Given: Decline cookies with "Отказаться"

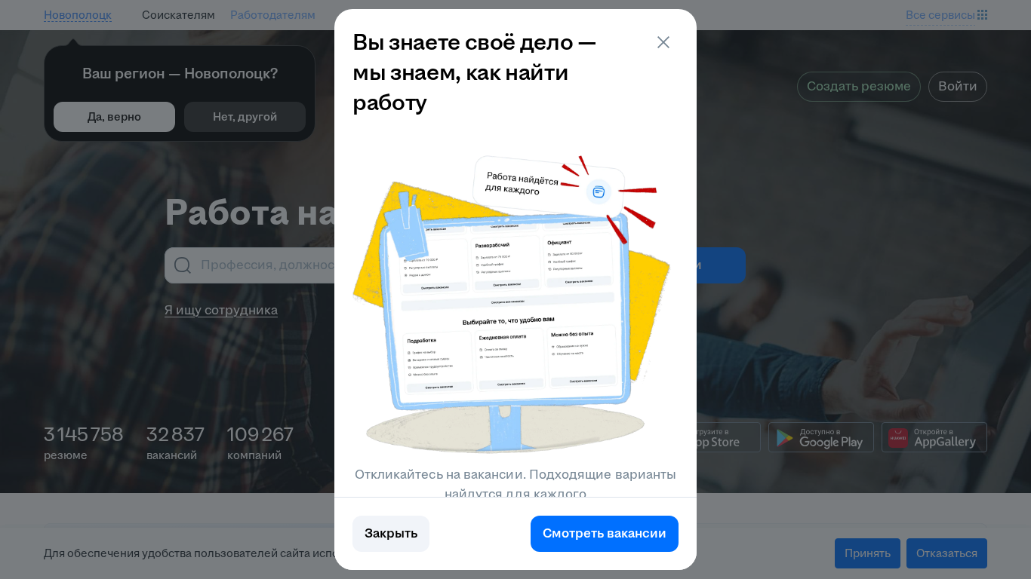Looking at the screenshot, I should (x=946, y=553).
